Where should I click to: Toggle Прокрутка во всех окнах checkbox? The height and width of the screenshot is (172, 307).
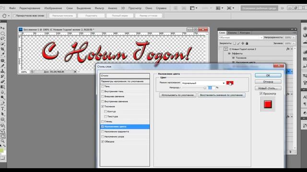14,16
